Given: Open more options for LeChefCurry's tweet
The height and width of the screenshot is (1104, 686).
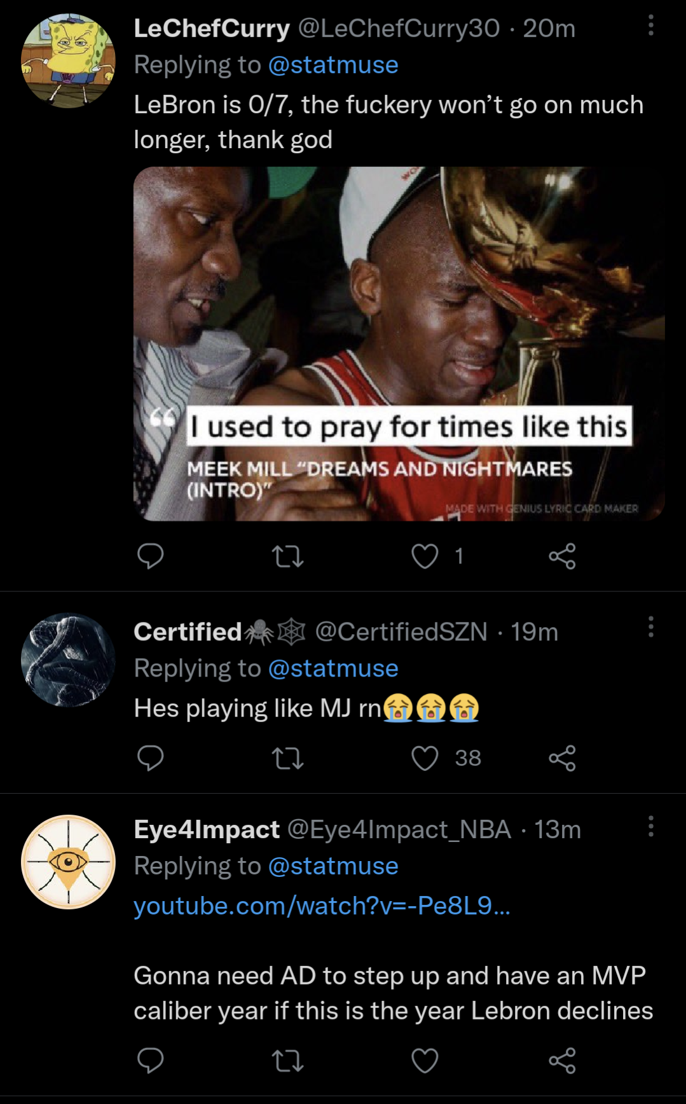Looking at the screenshot, I should pyautogui.click(x=650, y=25).
